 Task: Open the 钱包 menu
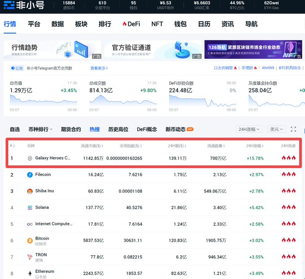coord(180,24)
